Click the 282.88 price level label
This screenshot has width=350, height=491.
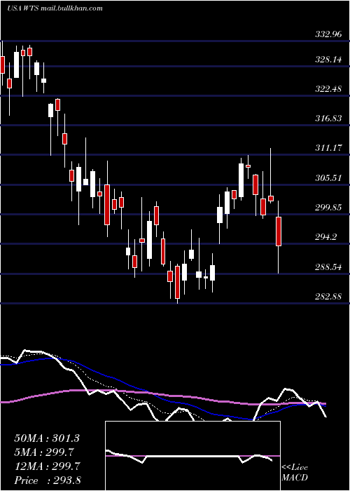[x=328, y=296]
